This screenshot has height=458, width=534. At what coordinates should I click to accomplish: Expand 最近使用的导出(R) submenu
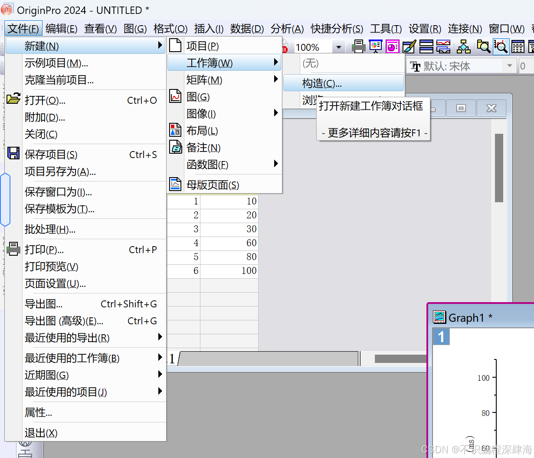pos(85,338)
